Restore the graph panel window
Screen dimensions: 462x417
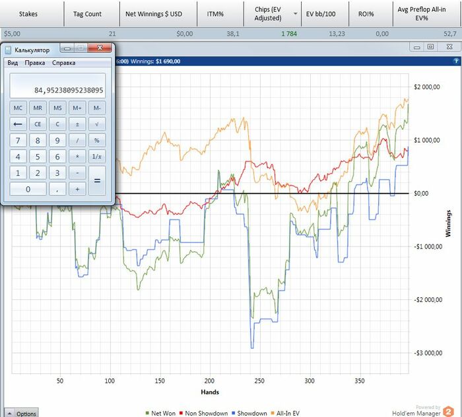coord(430,47)
